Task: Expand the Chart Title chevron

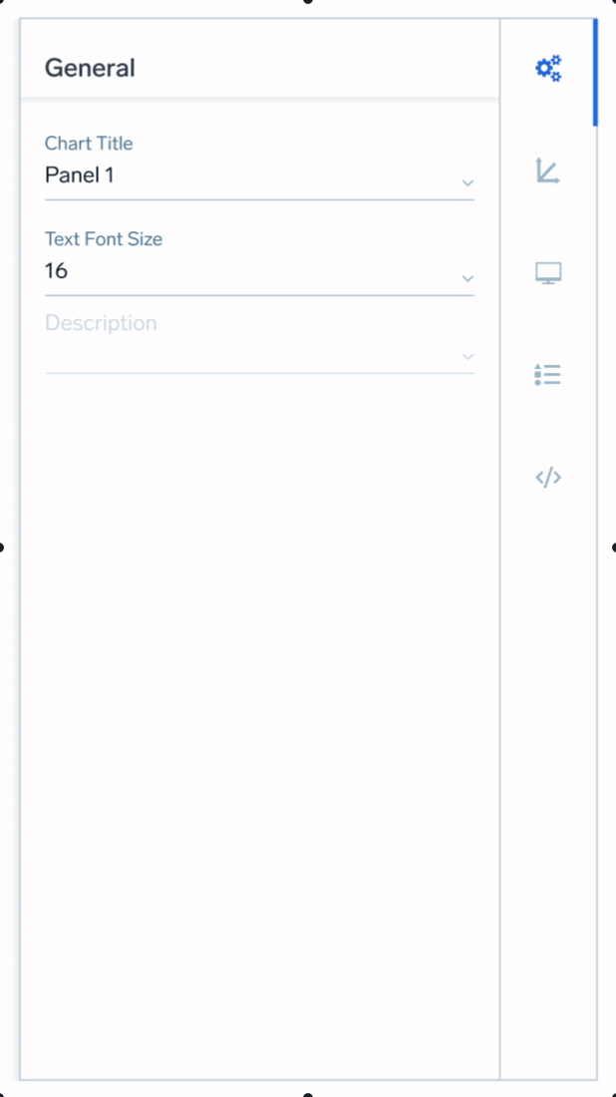Action: [467, 183]
